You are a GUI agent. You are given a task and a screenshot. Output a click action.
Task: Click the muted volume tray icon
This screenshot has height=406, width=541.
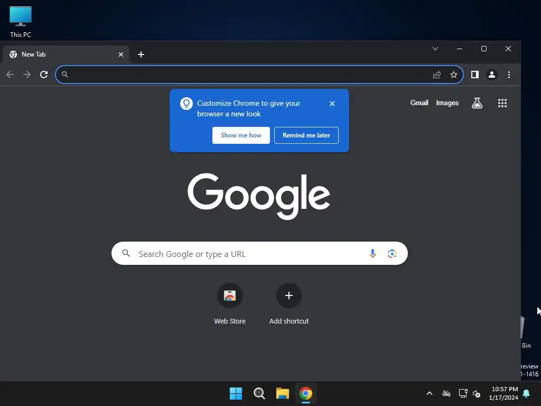pos(477,393)
